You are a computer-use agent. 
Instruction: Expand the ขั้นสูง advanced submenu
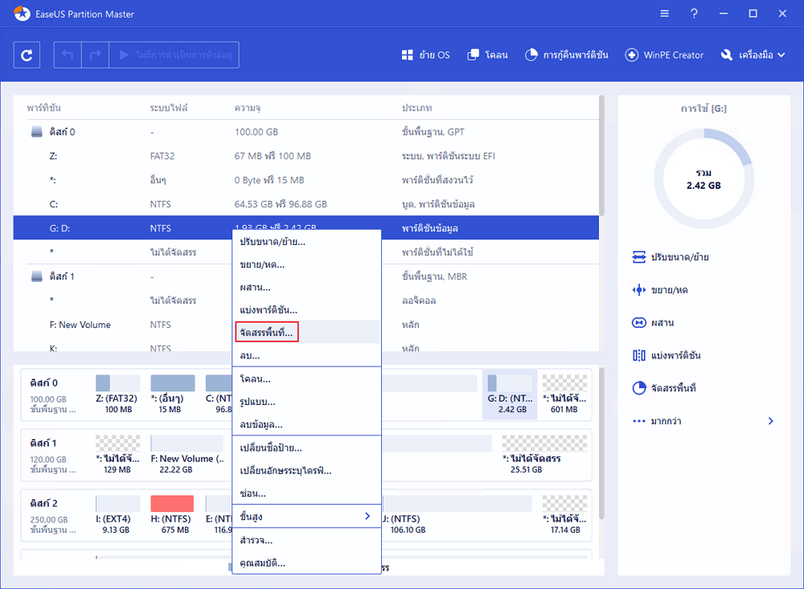click(306, 516)
